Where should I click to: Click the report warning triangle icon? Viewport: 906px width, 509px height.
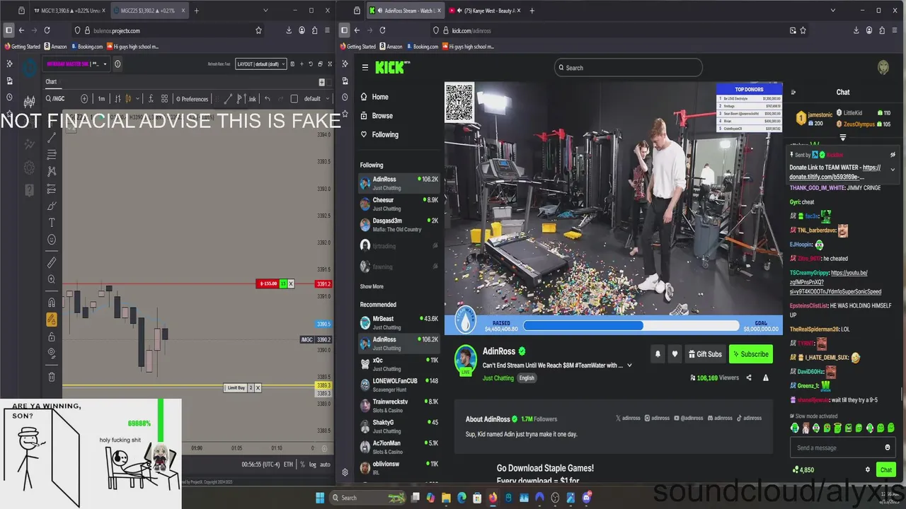click(765, 378)
